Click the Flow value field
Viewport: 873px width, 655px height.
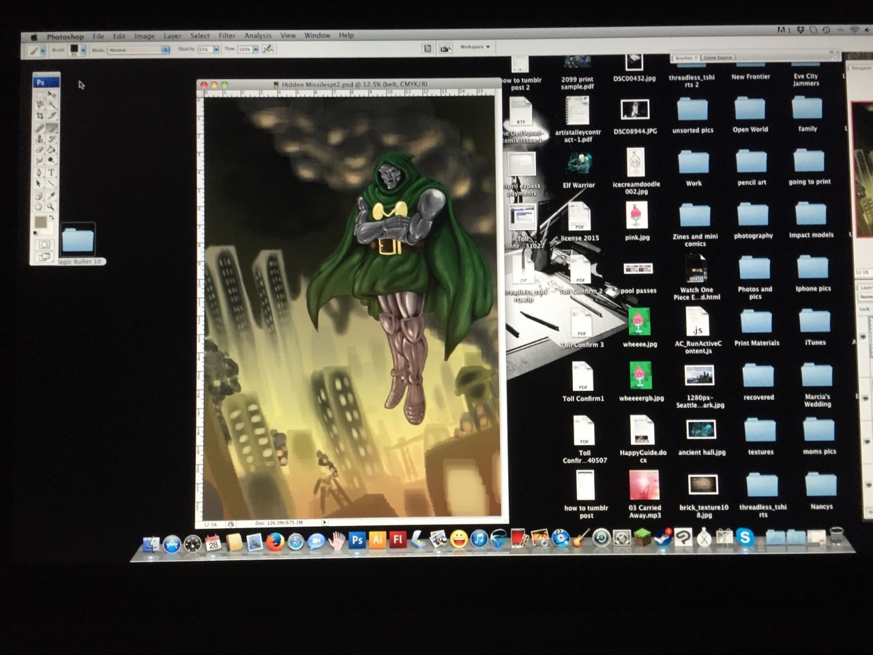[x=245, y=50]
